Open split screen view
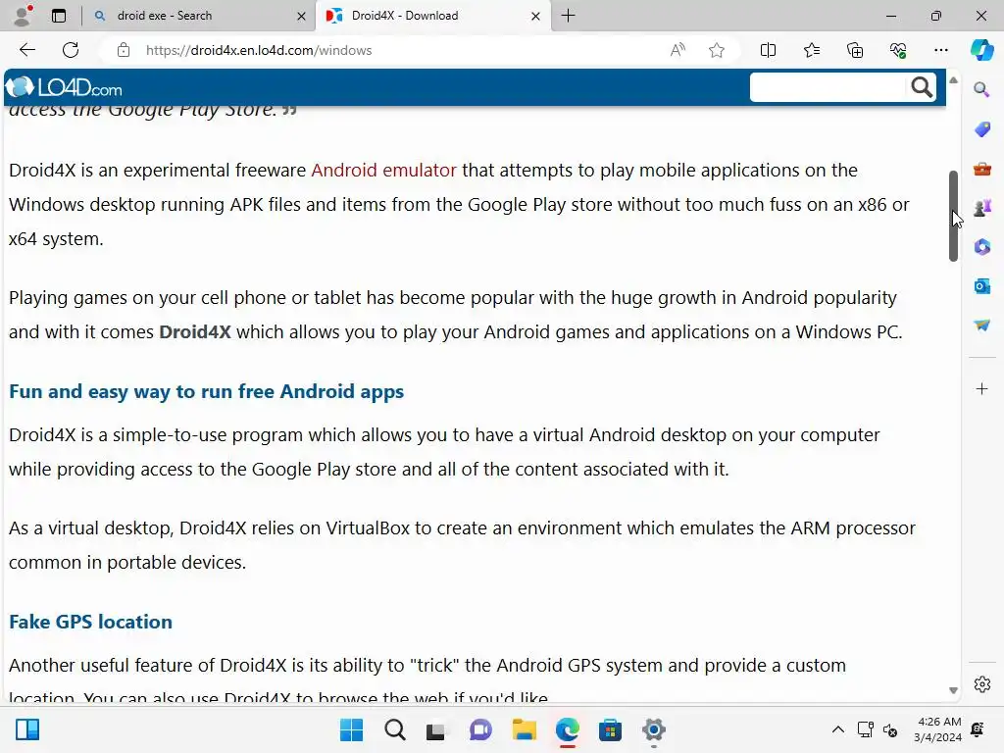The height and width of the screenshot is (753, 1004). pyautogui.click(x=768, y=50)
